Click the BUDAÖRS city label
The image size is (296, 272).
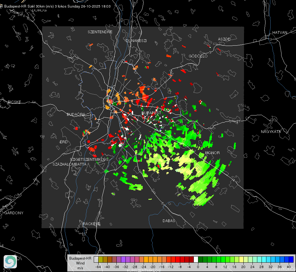tap(76, 114)
